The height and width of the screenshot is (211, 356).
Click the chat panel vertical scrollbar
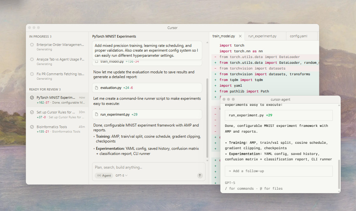click(x=208, y=115)
